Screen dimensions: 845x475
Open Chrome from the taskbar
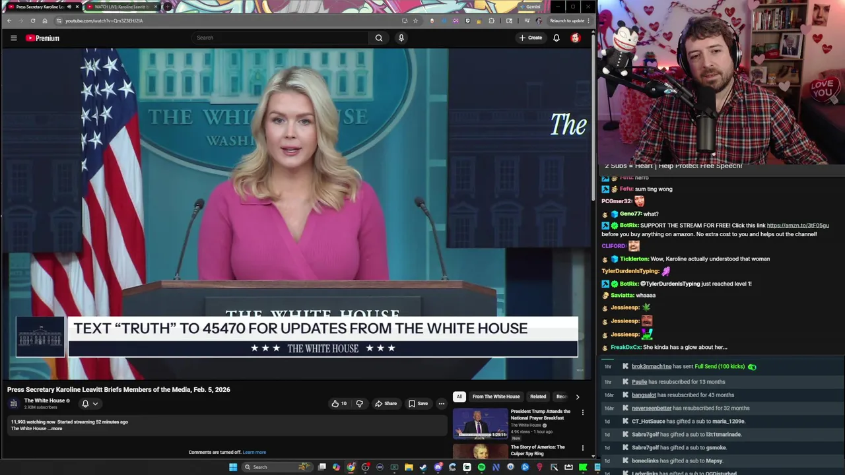coord(351,467)
